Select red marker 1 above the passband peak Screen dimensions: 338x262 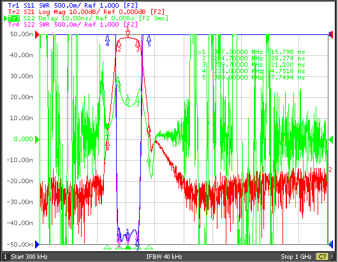(x=128, y=32)
